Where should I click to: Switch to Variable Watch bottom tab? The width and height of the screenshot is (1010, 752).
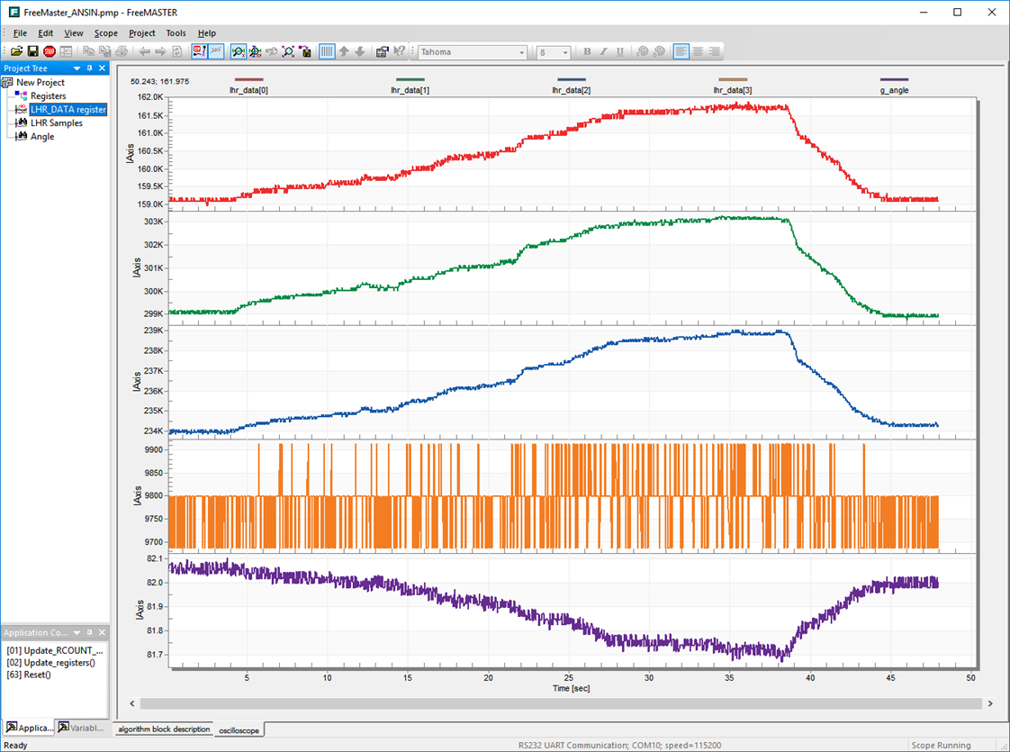click(81, 728)
